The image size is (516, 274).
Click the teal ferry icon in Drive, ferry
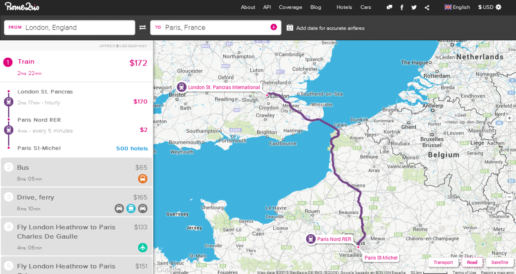click(131, 208)
